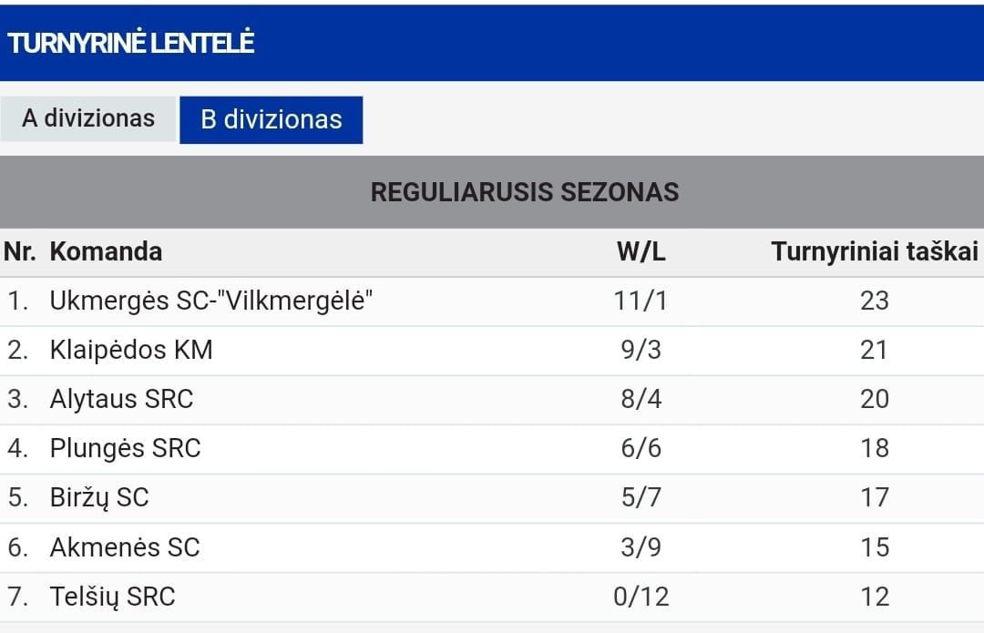This screenshot has height=633, width=984.
Task: Click the 15 points cell for Akmenės
Action: [x=874, y=547]
